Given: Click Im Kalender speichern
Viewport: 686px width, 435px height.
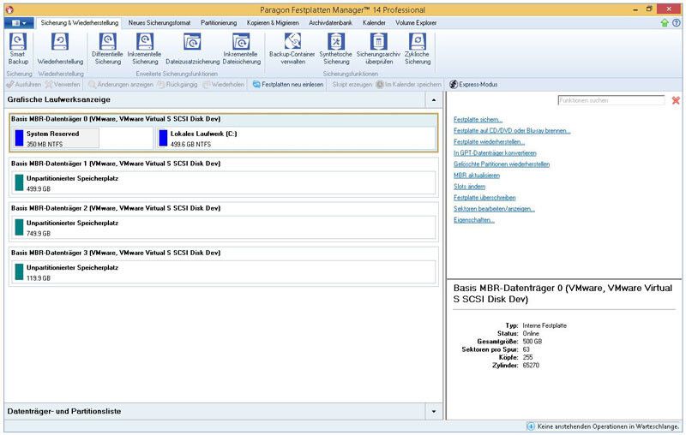Looking at the screenshot, I should tap(409, 84).
